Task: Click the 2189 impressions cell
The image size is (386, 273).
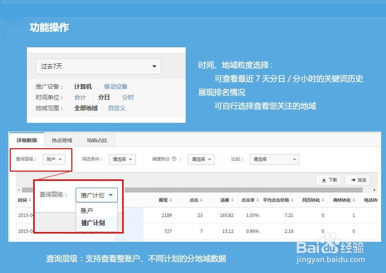Action: [x=167, y=215]
